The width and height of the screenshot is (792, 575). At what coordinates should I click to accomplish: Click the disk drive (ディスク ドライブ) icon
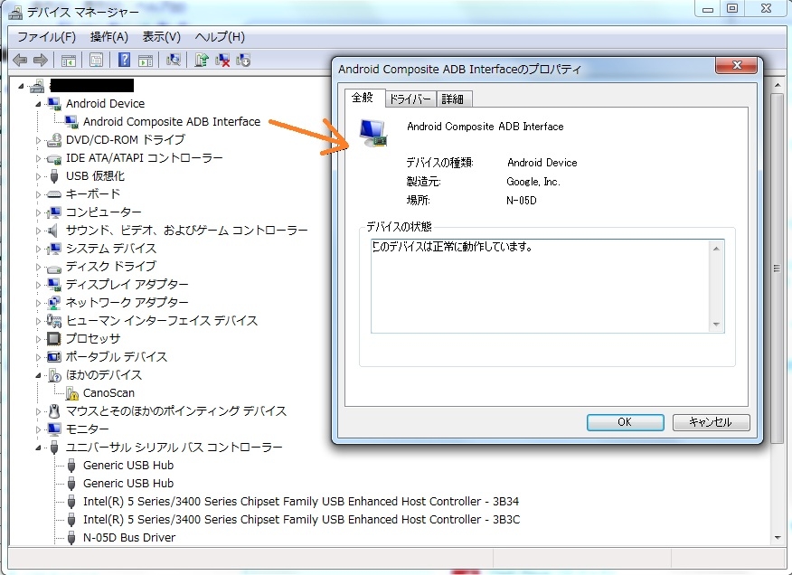[53, 268]
